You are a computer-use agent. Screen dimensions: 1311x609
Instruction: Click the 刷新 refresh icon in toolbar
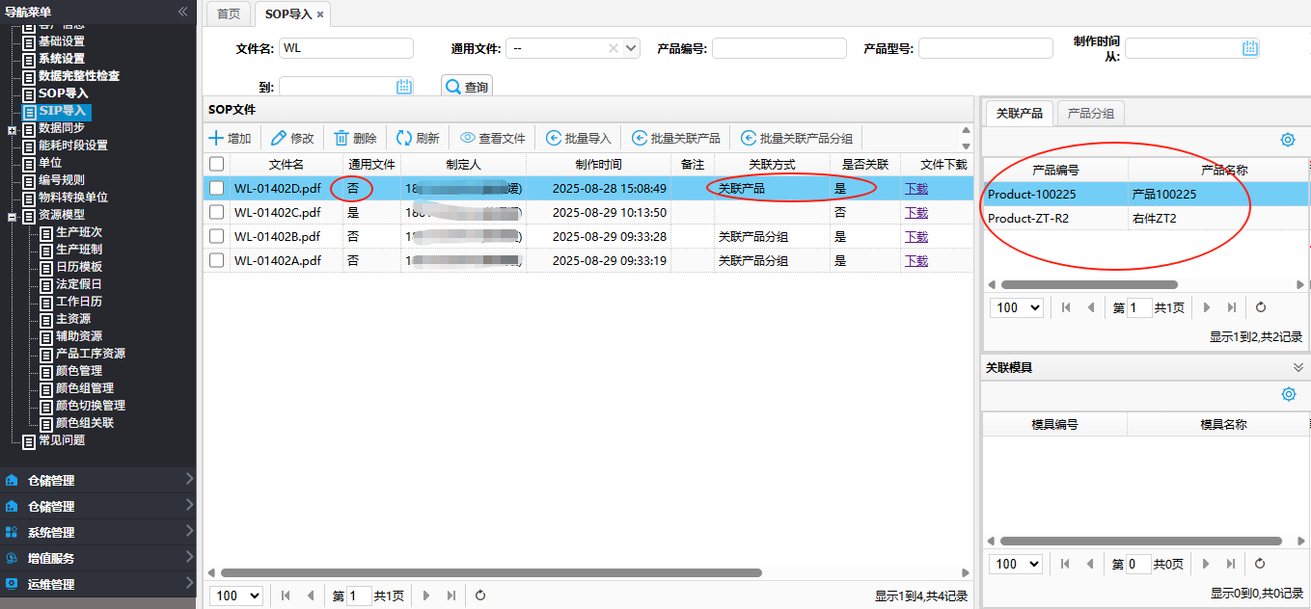click(x=404, y=138)
